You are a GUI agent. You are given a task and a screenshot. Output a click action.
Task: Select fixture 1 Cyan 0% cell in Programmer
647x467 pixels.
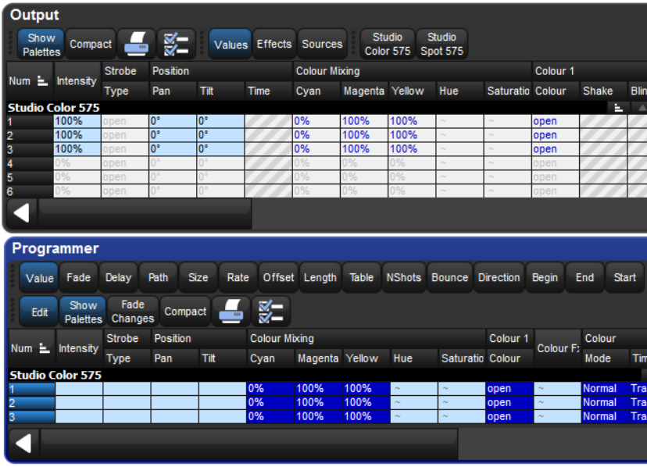coord(270,389)
